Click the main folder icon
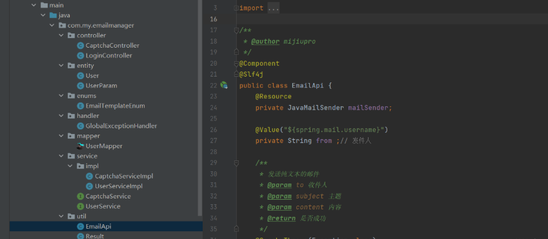The width and height of the screenshot is (548, 239). (x=44, y=5)
